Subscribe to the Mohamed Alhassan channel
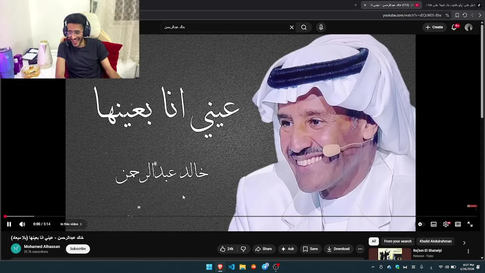The width and height of the screenshot is (485, 273). (x=78, y=249)
